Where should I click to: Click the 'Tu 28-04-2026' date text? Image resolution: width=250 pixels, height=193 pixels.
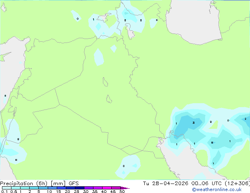(x=166, y=184)
